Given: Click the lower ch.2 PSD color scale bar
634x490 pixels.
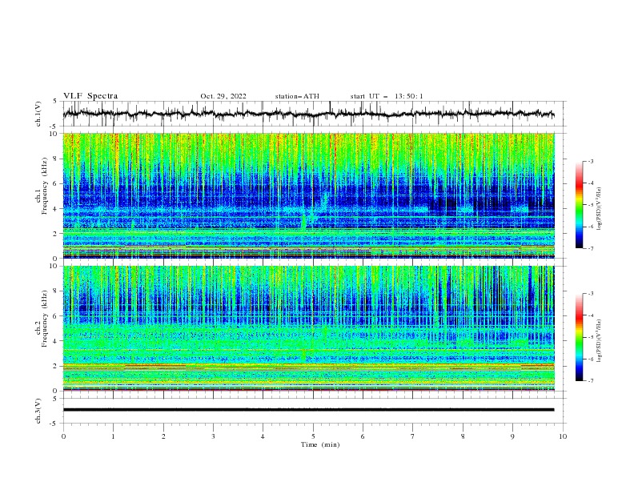Looking at the screenshot, I should coord(580,337).
